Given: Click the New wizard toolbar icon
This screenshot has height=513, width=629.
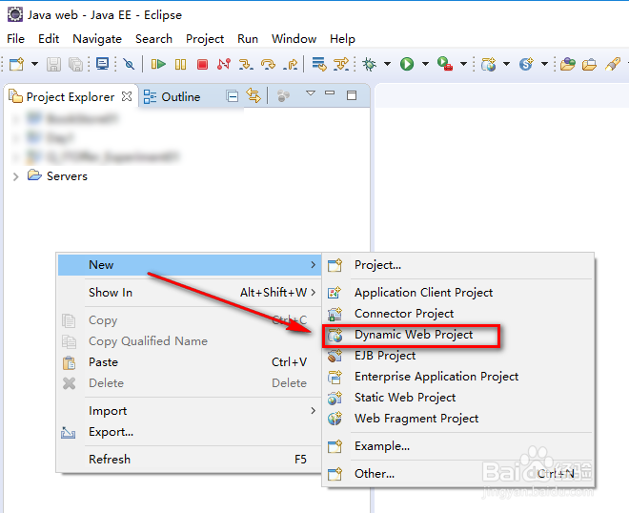Looking at the screenshot, I should point(16,64).
